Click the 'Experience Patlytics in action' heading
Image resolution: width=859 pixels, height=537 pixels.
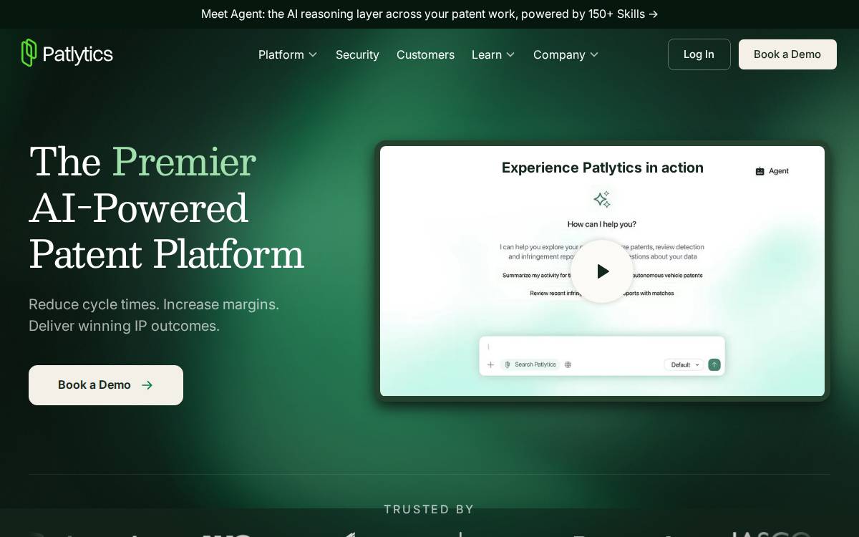pos(602,168)
